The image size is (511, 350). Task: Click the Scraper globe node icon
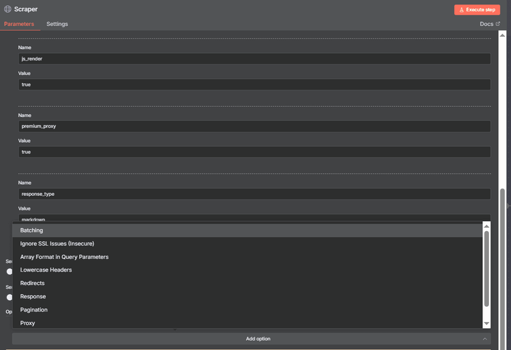point(7,9)
